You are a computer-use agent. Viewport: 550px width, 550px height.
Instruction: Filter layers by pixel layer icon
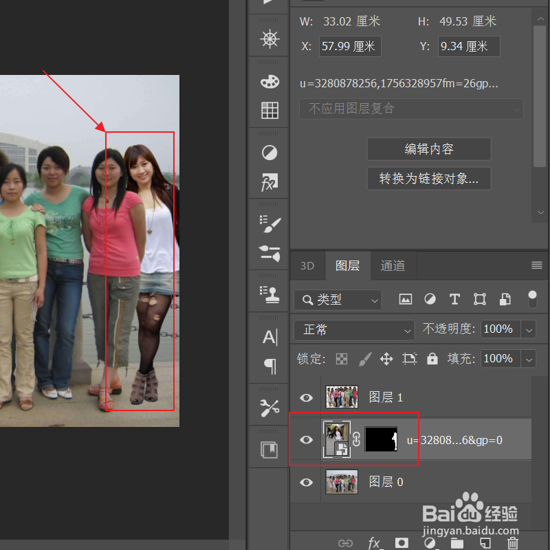405,300
